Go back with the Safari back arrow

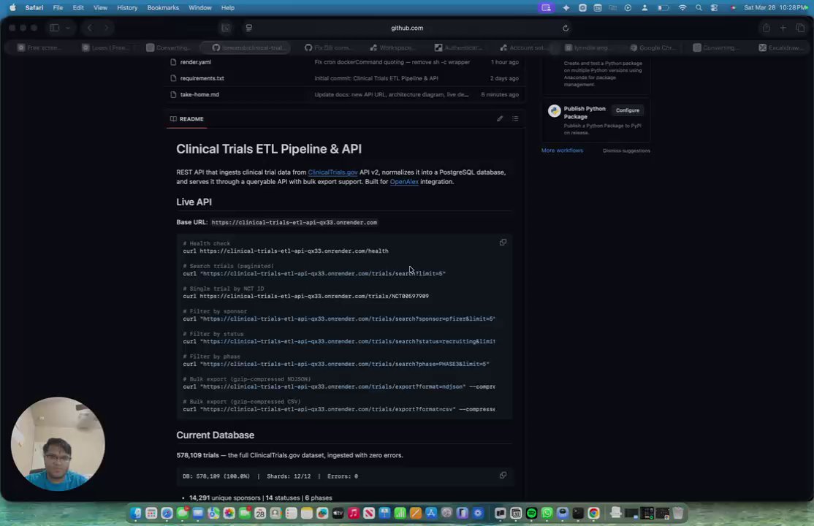click(89, 28)
